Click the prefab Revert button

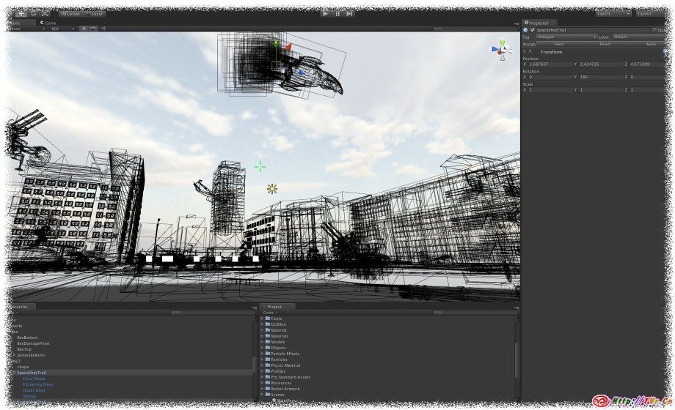pyautogui.click(x=605, y=44)
